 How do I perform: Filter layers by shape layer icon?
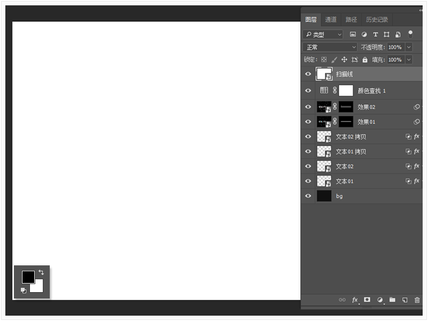[386, 34]
